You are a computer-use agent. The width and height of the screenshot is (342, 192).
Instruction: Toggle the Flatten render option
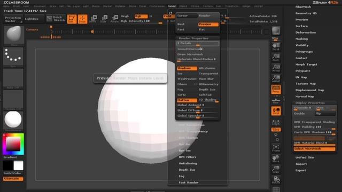pos(187,100)
